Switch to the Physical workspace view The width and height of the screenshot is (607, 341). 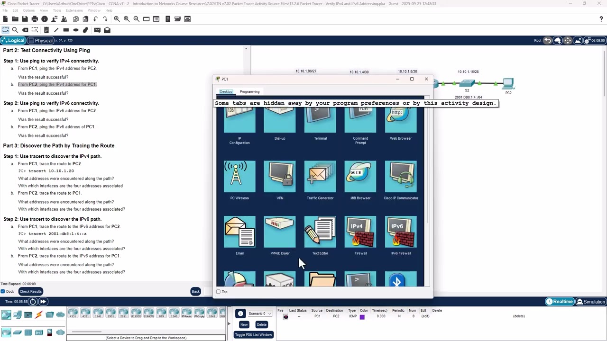click(40, 40)
